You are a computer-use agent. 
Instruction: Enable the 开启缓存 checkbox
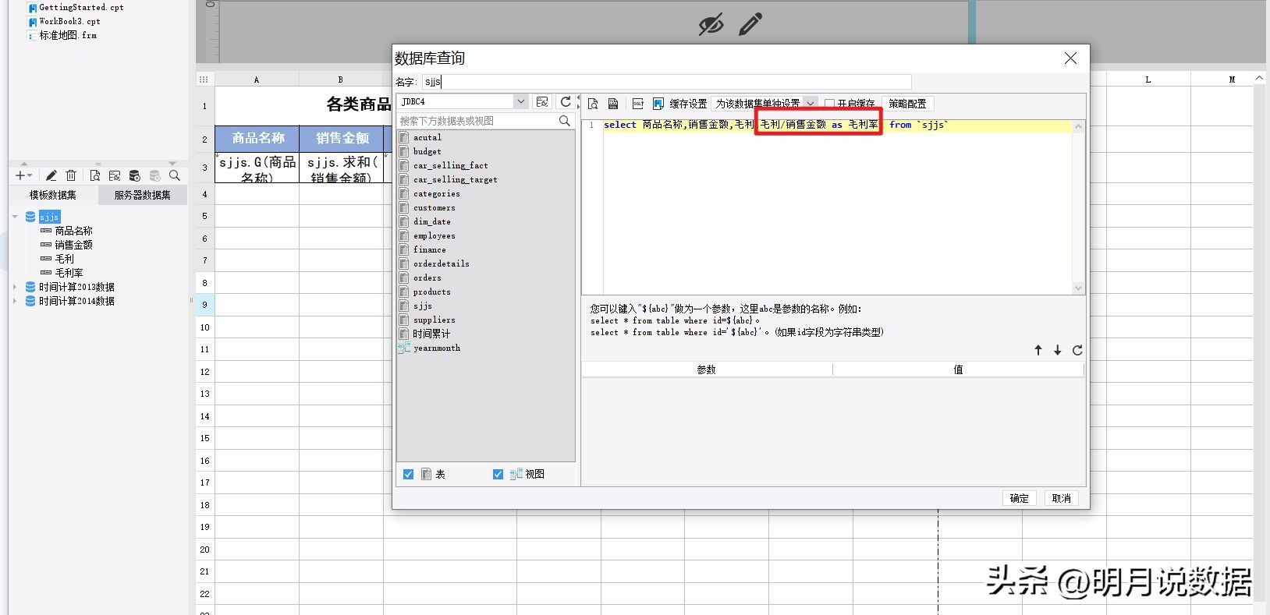pos(829,104)
